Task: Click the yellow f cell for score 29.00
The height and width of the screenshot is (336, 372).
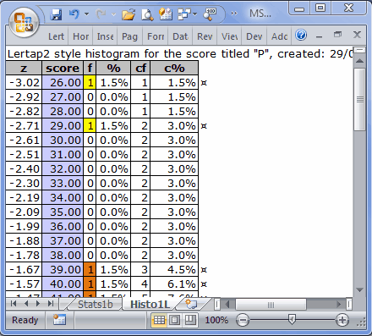Action: point(90,126)
